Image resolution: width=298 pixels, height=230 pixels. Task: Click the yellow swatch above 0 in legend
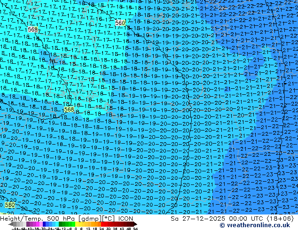[77, 224]
